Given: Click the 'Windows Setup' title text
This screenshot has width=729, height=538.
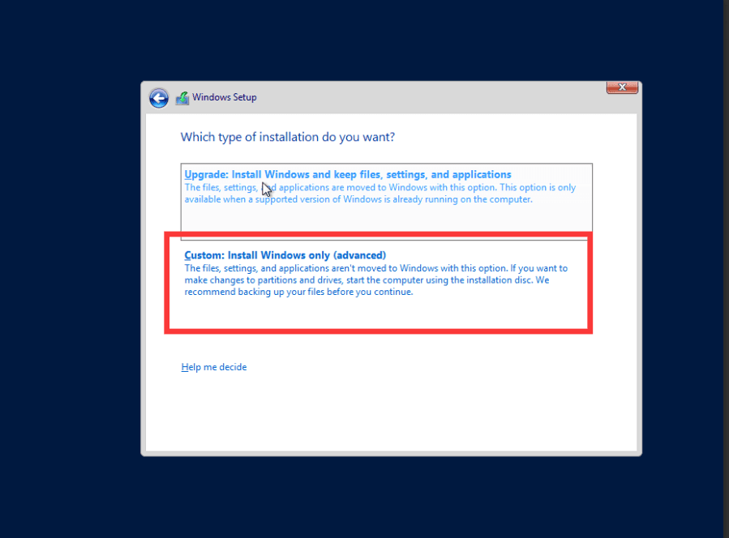Looking at the screenshot, I should tap(225, 97).
